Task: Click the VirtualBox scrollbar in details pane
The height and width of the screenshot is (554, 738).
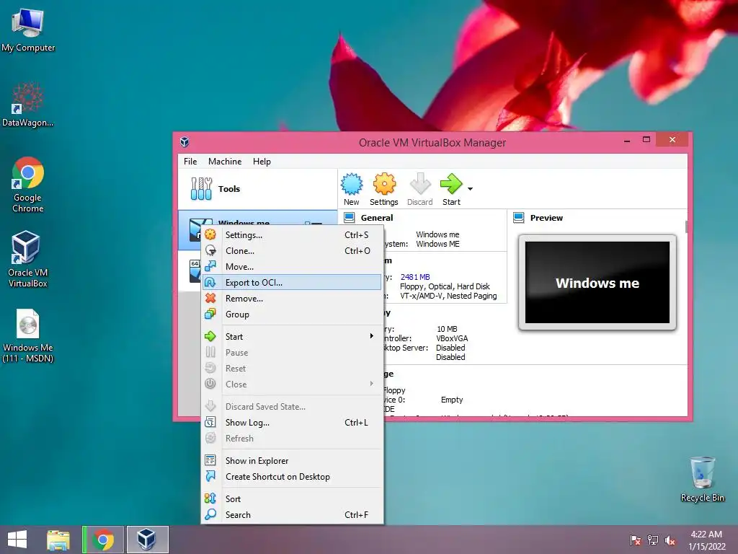Action: (686, 227)
